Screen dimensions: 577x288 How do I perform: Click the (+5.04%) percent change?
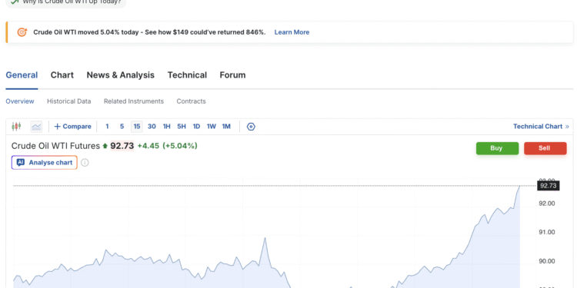coord(180,146)
